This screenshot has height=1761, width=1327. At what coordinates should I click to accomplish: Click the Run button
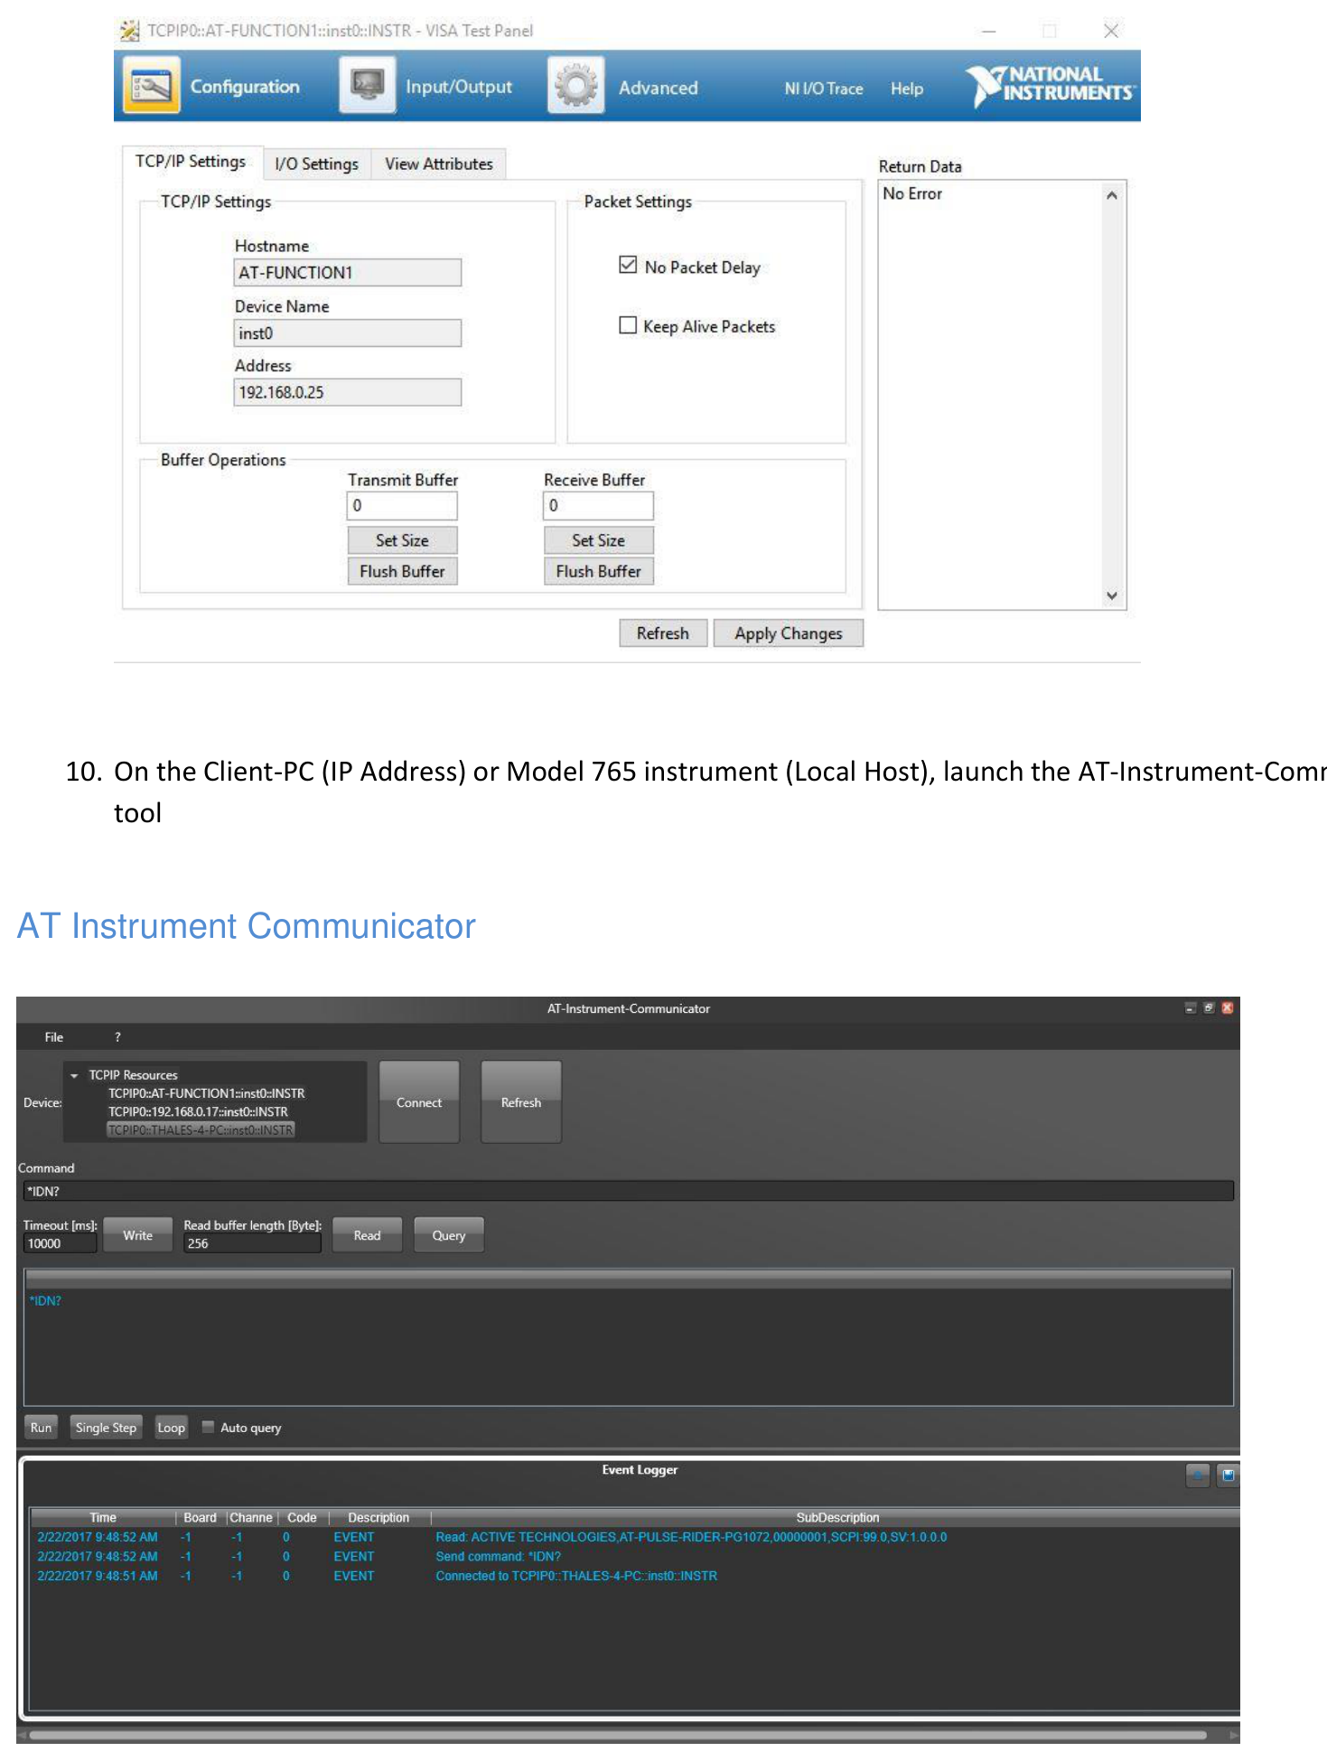pyautogui.click(x=41, y=1428)
